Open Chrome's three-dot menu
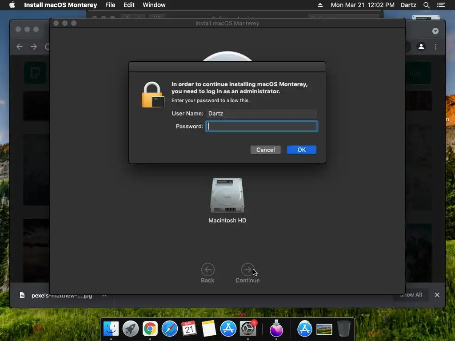Viewport: 455px width, 341px height. 435,47
